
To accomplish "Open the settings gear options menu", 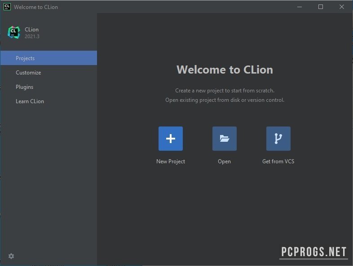I will 11,256.
